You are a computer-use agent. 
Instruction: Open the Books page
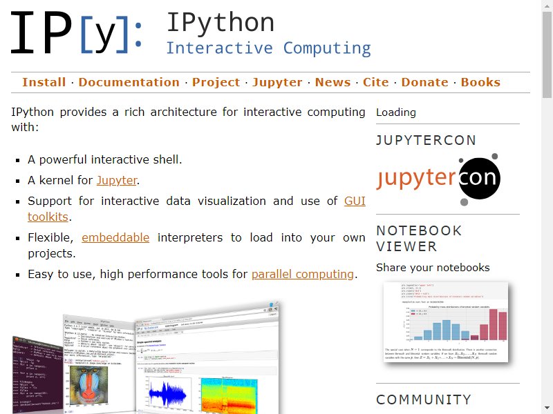[480, 82]
